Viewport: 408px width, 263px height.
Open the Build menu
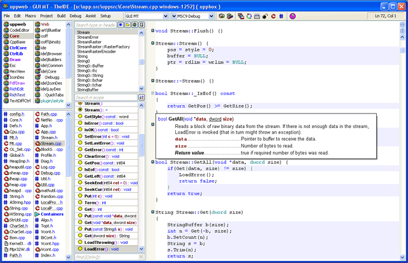61,16
